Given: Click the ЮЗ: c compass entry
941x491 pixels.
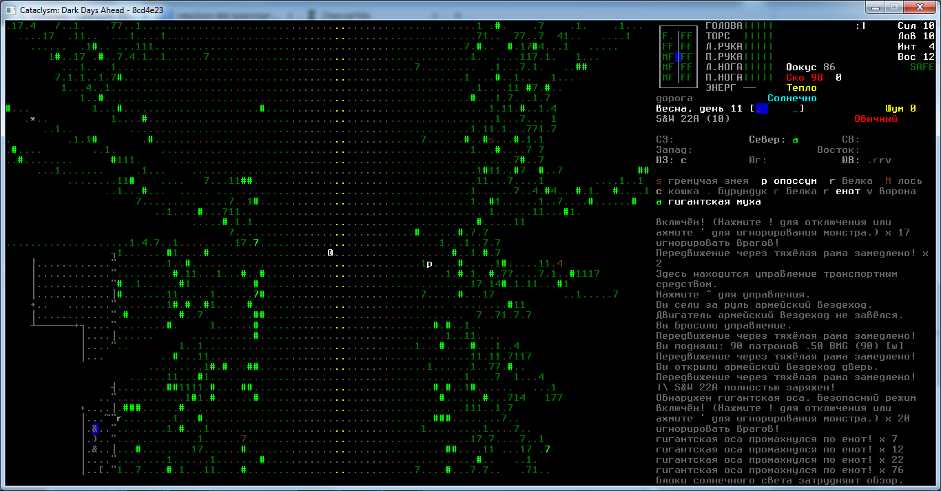Looking at the screenshot, I should coord(672,160).
